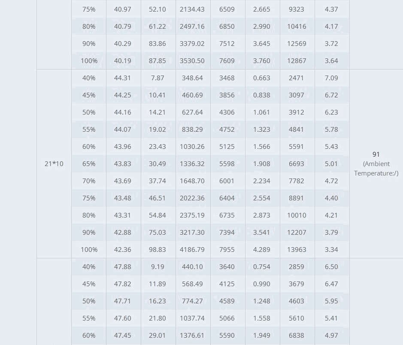Click the Ambient Temperature label

pyautogui.click(x=376, y=169)
